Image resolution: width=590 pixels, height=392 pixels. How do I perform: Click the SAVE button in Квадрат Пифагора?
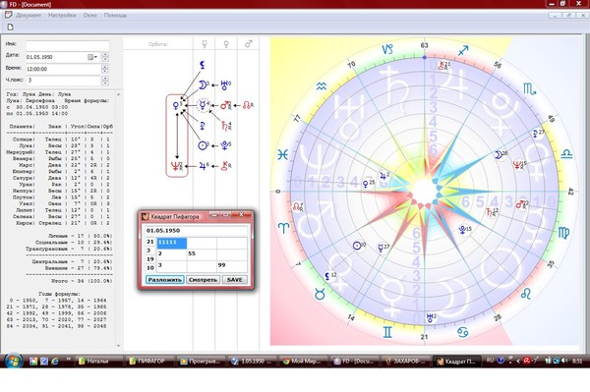click(x=234, y=280)
